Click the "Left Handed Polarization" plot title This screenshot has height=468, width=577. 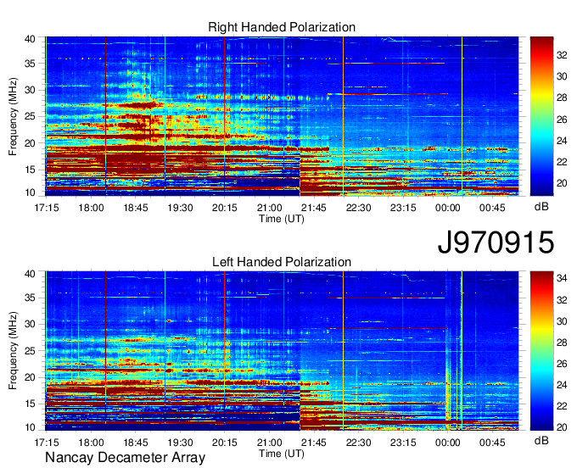(282, 262)
